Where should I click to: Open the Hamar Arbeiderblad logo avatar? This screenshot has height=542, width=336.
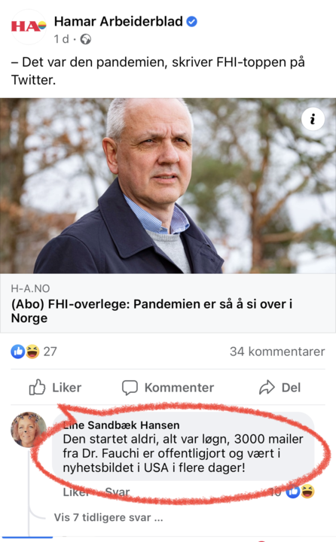coord(29,27)
